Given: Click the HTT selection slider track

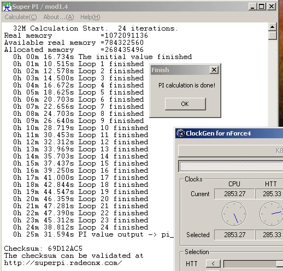Looking at the screenshot, I should (253, 264).
